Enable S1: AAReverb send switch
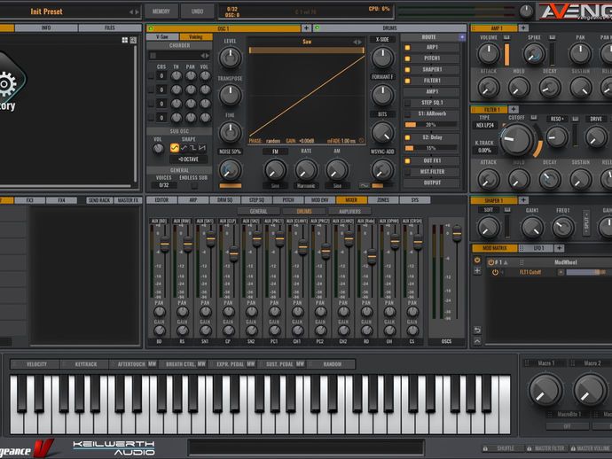This screenshot has width=612, height=459. coord(407,114)
